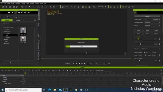The height and width of the screenshot is (92, 163).
Task: Toggle the circle icon on the Project track
Action: (x=23, y=77)
